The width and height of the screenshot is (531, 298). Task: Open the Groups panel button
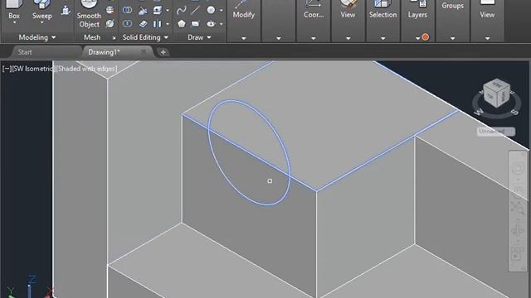(x=452, y=6)
